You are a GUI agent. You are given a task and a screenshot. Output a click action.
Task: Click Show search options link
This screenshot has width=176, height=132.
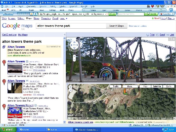point(138,26)
